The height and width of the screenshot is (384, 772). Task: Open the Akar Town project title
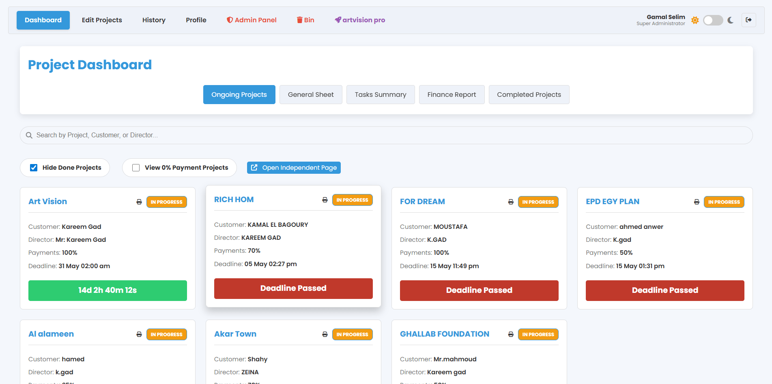click(x=235, y=334)
